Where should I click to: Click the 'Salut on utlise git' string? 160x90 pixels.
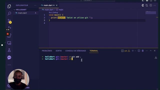[x=78, y=18]
